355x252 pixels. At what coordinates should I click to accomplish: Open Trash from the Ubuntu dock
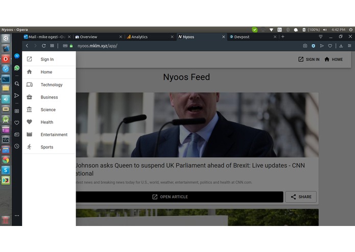pos(6,220)
